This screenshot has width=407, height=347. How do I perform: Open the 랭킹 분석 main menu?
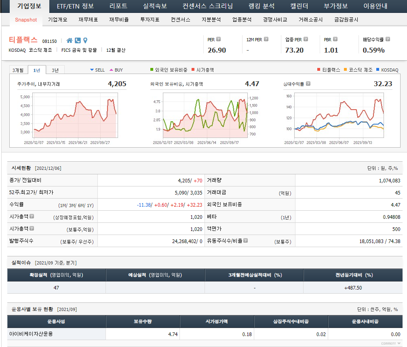[261, 6]
